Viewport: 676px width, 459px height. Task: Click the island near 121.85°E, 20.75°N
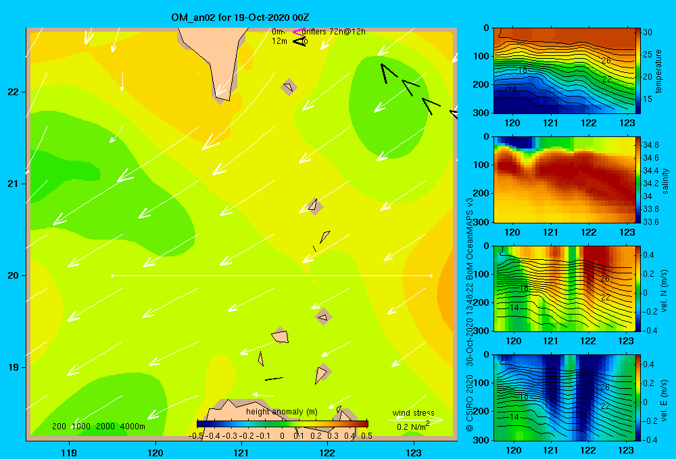pyautogui.click(x=314, y=205)
